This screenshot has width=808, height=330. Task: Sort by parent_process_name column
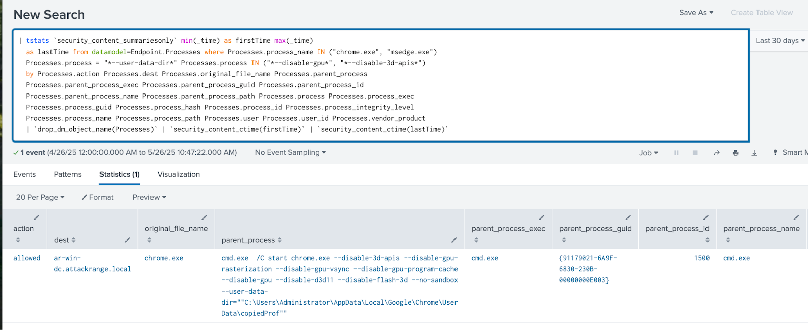[x=728, y=240]
